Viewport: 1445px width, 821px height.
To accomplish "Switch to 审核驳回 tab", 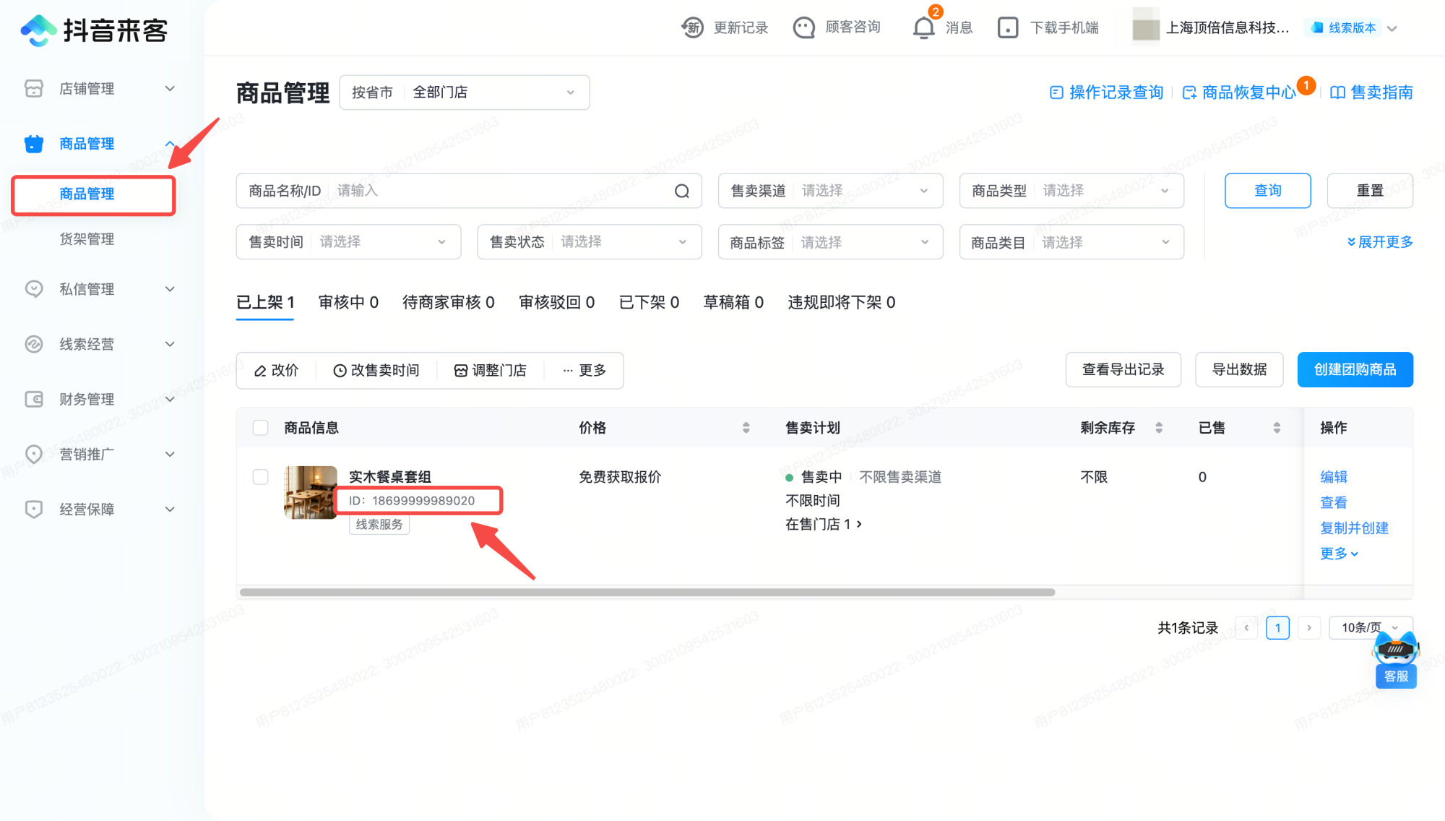I will pos(556,303).
